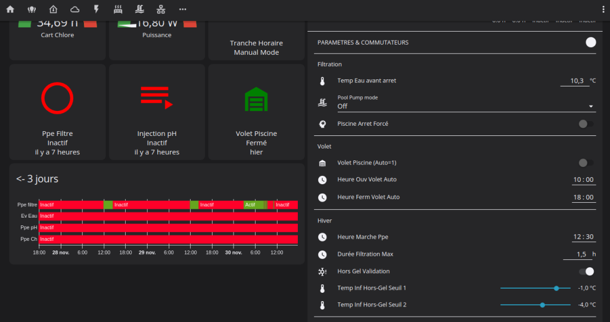Click the 'Hiver' section heading
Viewport: 610px width, 322px height.
point(325,221)
